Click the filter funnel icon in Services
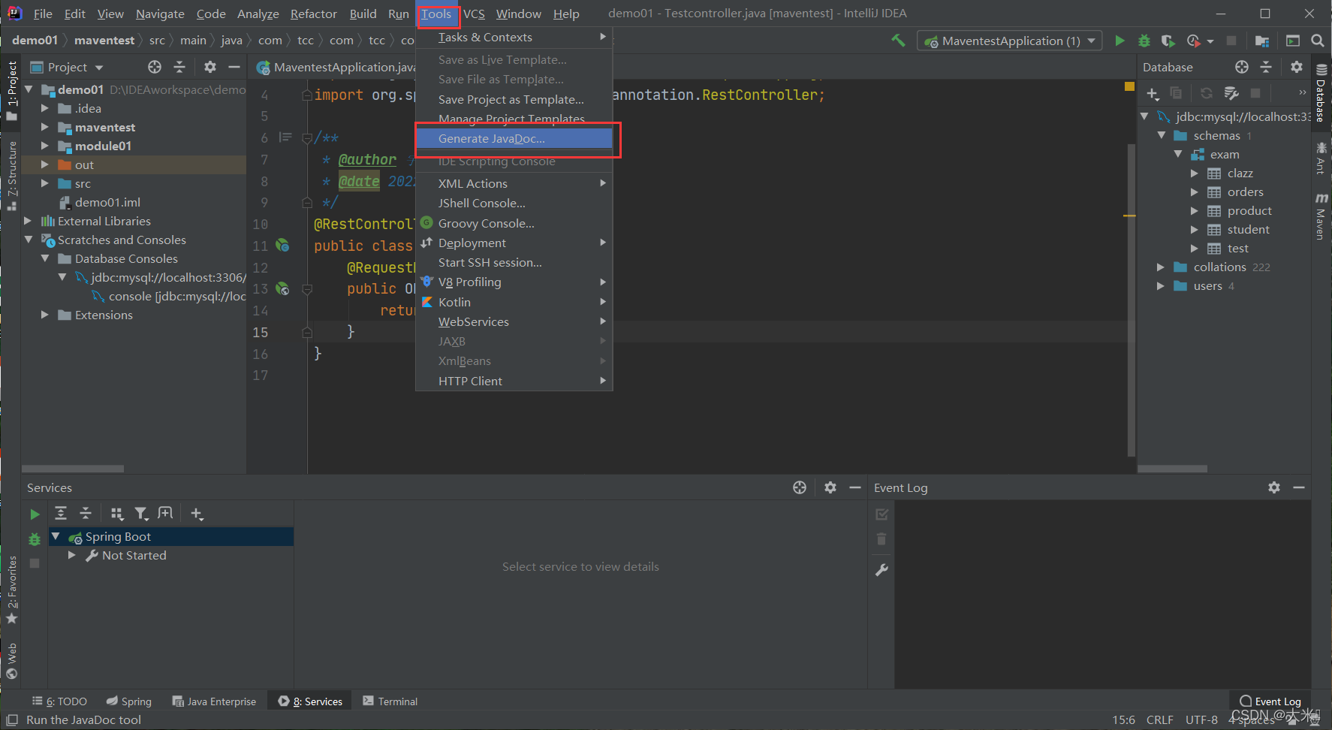Screen dimensions: 1332x730 point(141,513)
